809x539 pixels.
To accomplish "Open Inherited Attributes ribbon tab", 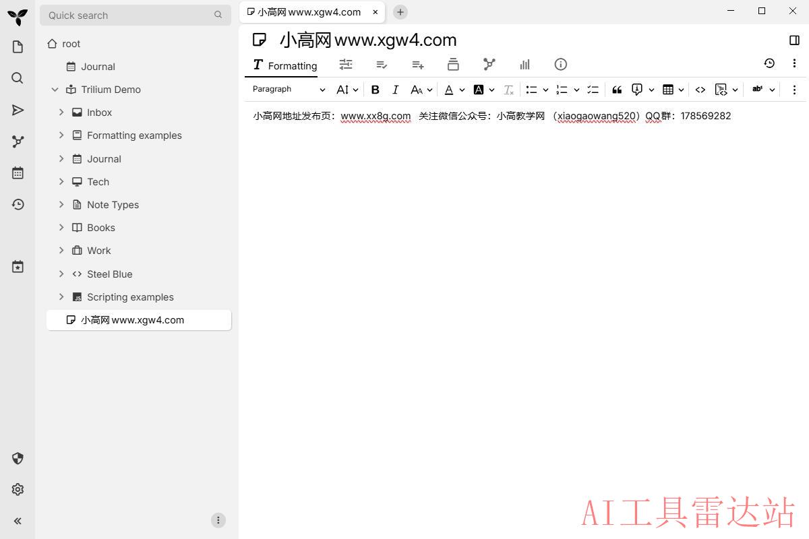I will [418, 64].
